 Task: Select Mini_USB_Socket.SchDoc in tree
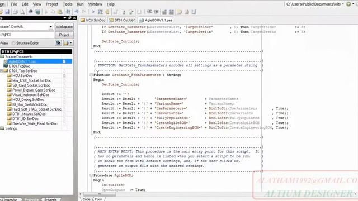tap(32, 80)
